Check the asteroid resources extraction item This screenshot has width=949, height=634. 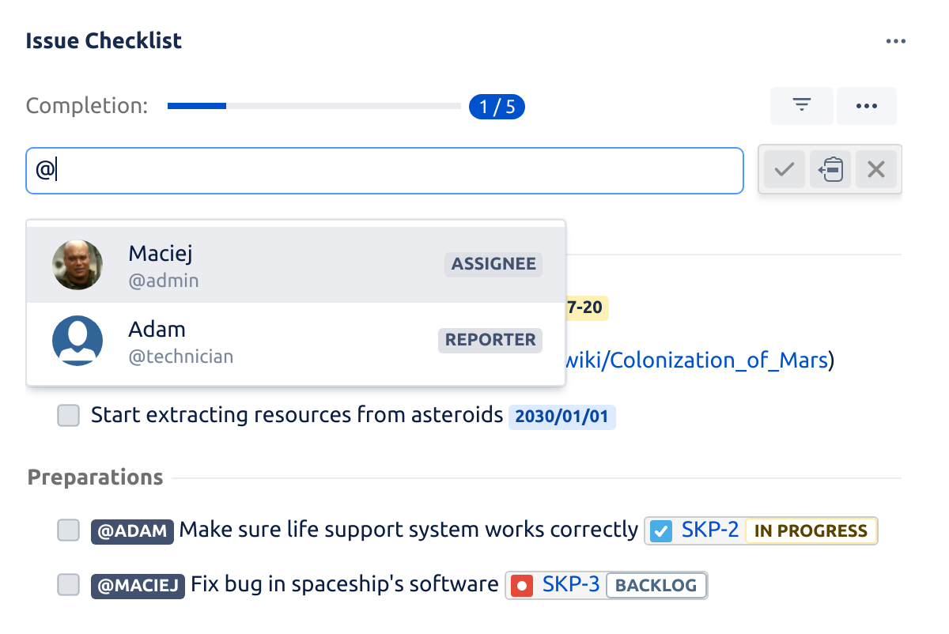click(69, 416)
